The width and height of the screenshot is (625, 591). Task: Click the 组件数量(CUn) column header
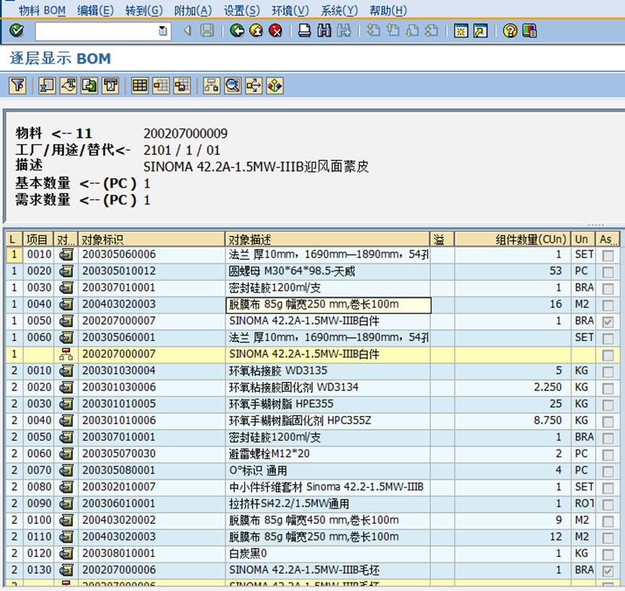coord(512,239)
